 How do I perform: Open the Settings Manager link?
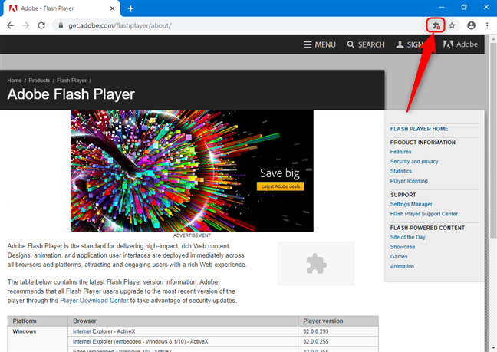[411, 204]
